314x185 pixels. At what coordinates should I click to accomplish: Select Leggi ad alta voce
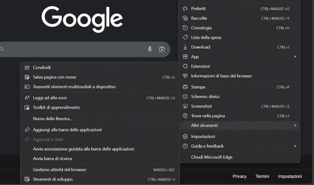click(x=100, y=98)
